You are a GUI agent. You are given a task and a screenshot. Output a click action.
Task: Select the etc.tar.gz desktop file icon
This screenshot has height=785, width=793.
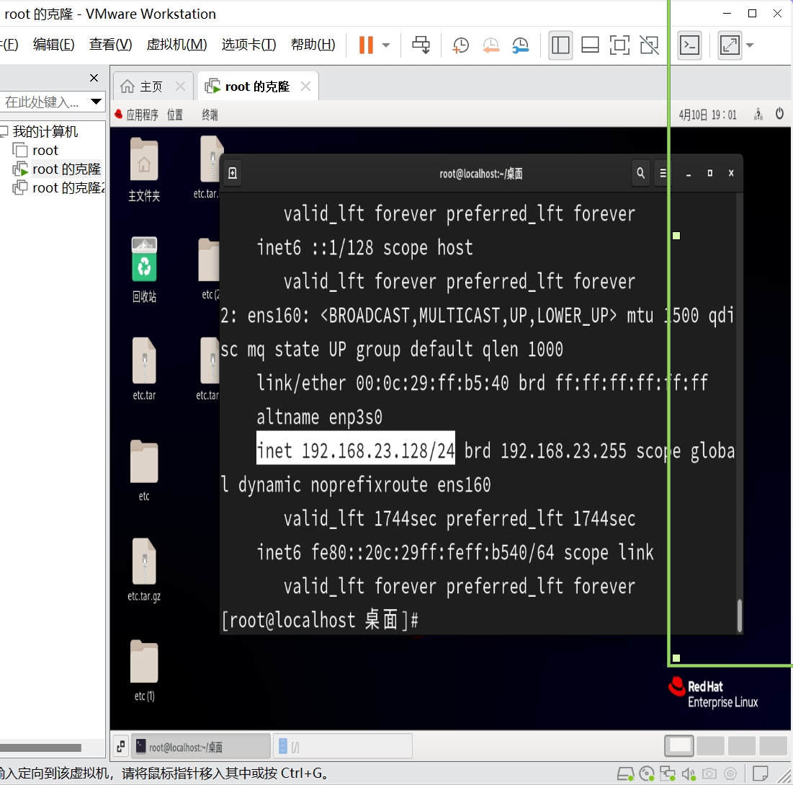(144, 570)
